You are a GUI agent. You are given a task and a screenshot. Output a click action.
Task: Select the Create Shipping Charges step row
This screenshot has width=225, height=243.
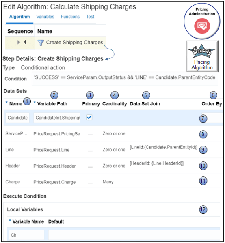tap(56, 43)
